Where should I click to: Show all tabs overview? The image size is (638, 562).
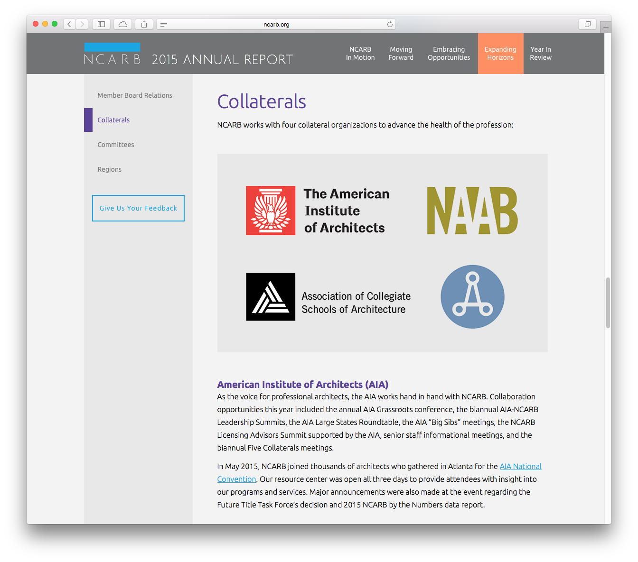pyautogui.click(x=587, y=24)
